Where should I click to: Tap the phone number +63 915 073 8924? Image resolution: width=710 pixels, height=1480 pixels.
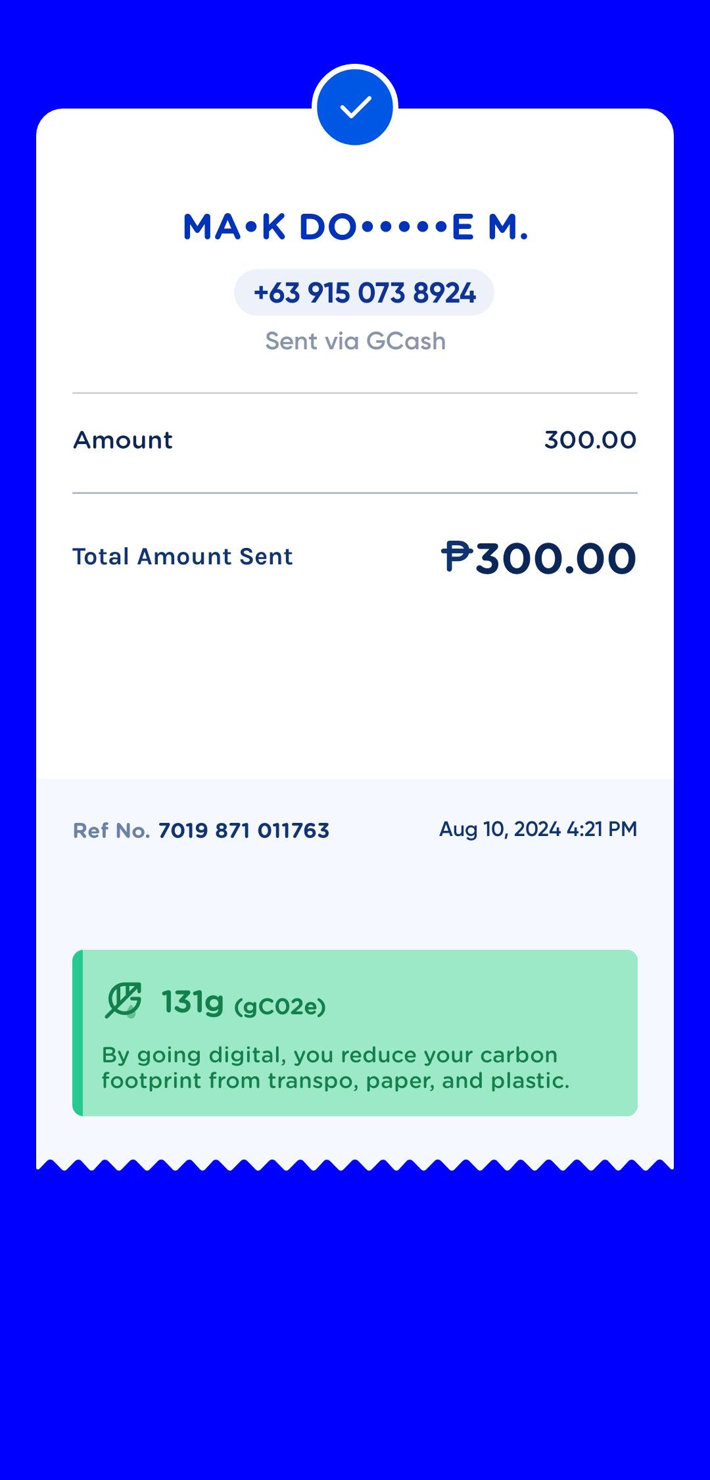point(364,293)
